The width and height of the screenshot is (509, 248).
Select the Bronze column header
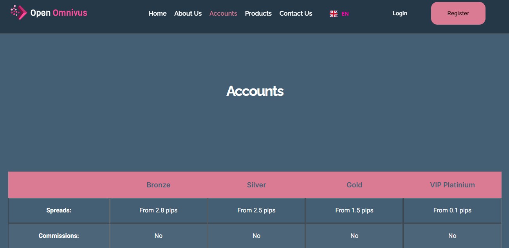pos(159,185)
